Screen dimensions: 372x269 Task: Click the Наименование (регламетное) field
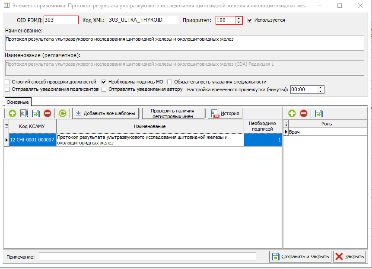point(184,68)
